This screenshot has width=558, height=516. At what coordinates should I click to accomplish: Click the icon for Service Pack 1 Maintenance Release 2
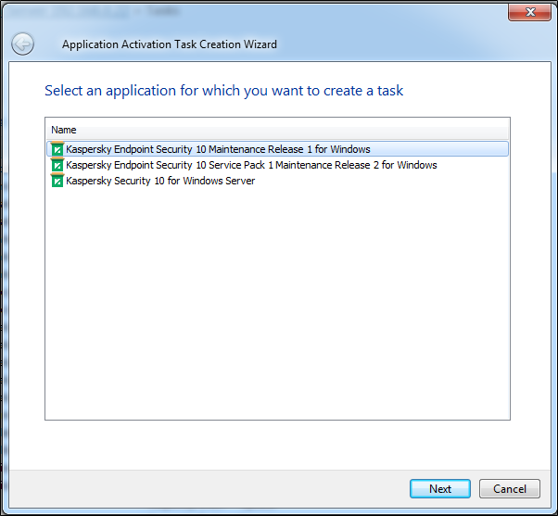(57, 165)
